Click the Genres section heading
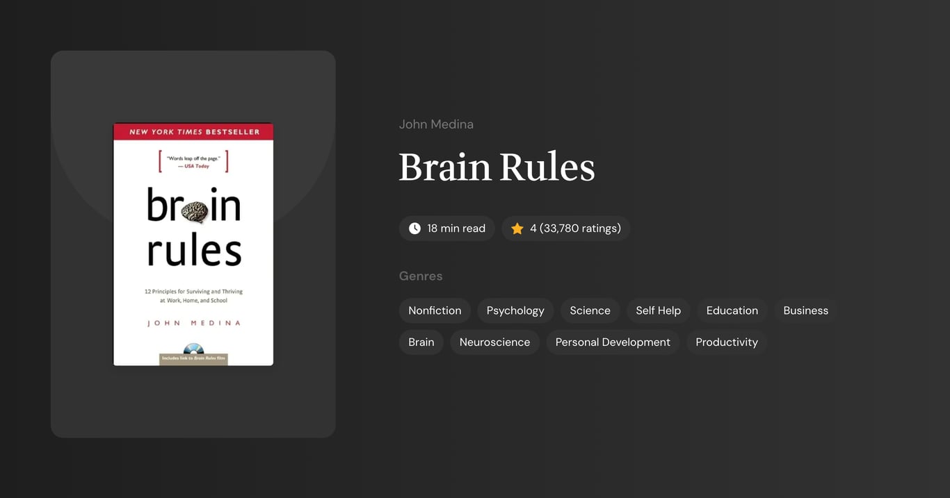This screenshot has height=498, width=950. point(421,276)
